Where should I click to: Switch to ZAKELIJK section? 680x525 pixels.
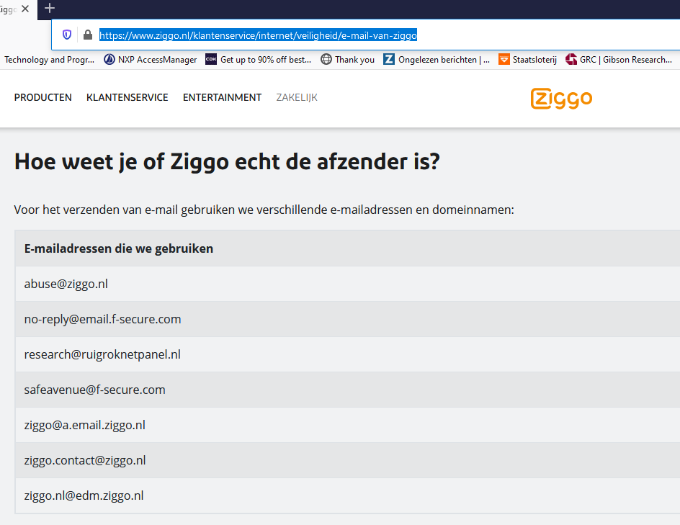[x=297, y=97]
